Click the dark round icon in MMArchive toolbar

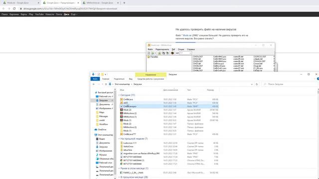pyautogui.click(x=172, y=53)
